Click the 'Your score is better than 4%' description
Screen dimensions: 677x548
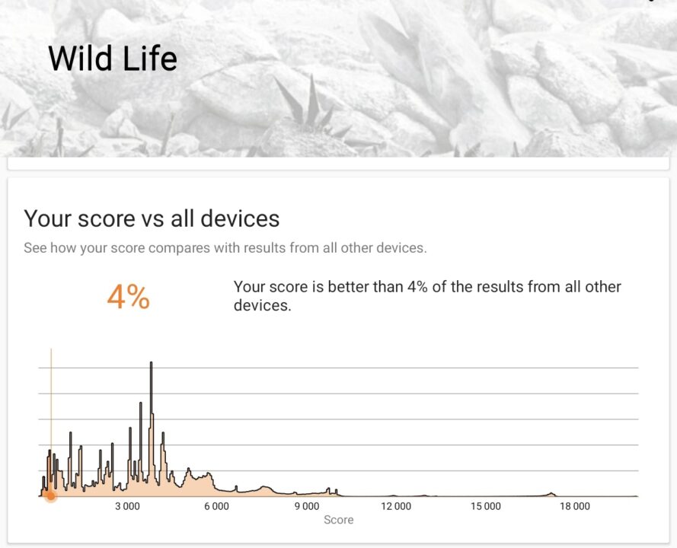427,296
